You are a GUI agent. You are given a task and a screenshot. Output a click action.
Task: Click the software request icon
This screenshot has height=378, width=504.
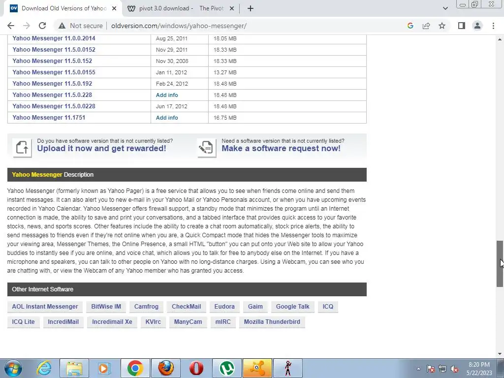(x=207, y=148)
